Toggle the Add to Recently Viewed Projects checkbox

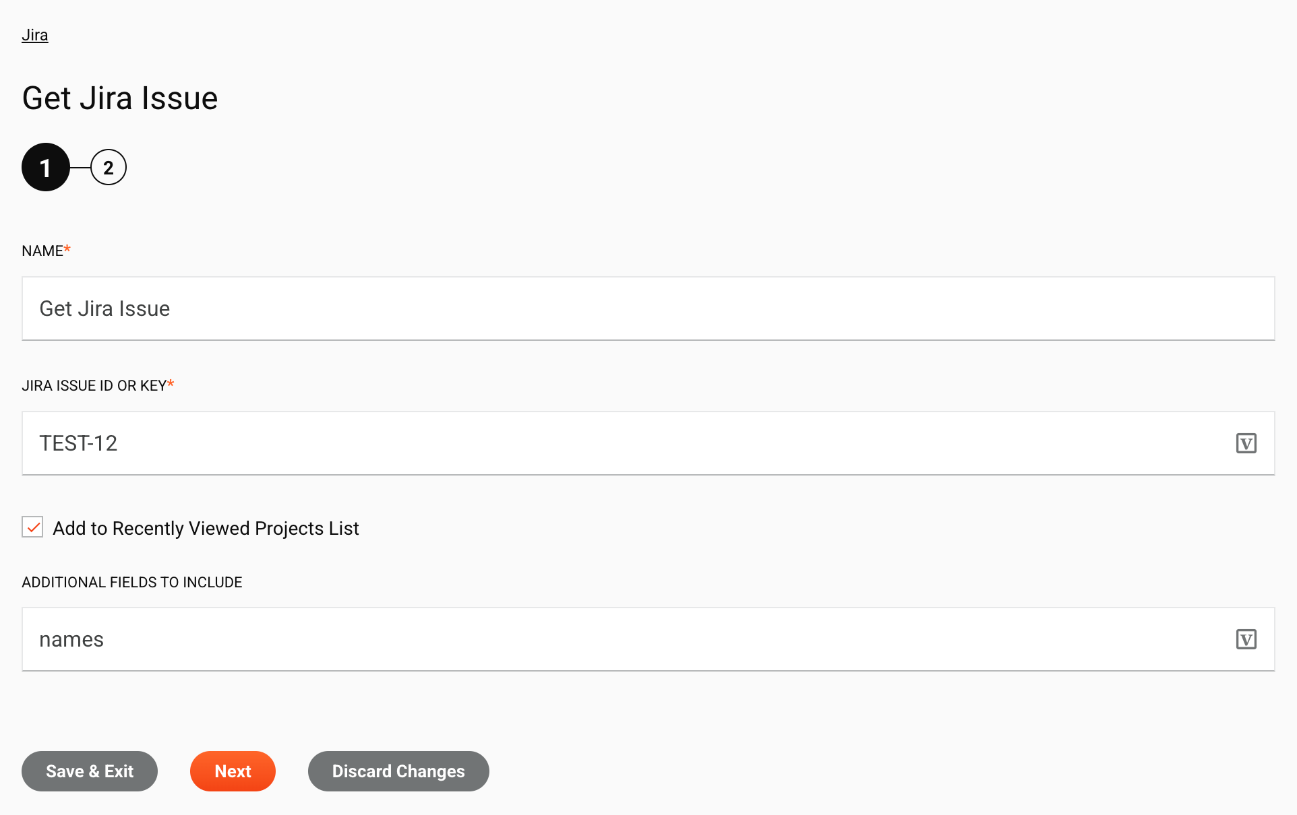[32, 527]
